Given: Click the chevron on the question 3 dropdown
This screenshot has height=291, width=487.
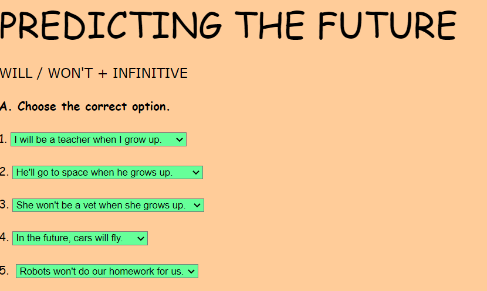Looking at the screenshot, I should [x=197, y=205].
